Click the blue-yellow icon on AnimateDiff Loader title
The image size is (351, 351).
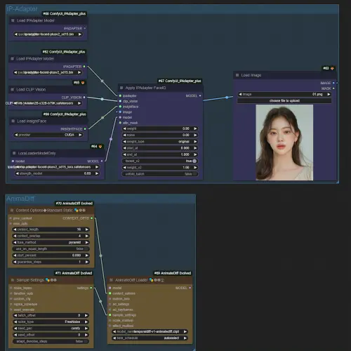click(x=151, y=280)
